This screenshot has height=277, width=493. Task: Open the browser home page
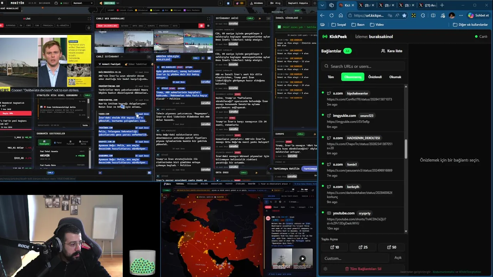(340, 15)
